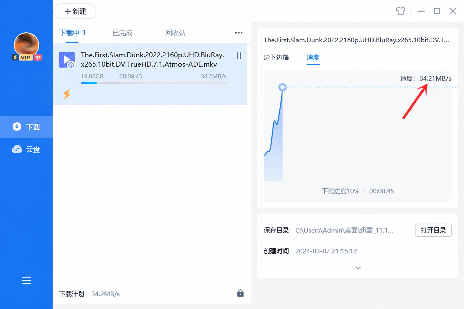Image resolution: width=464 pixels, height=309 pixels.
Task: Minimize the window
Action: click(421, 11)
